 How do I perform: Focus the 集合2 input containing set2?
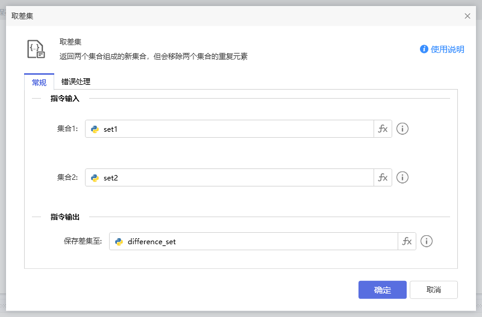(235, 177)
